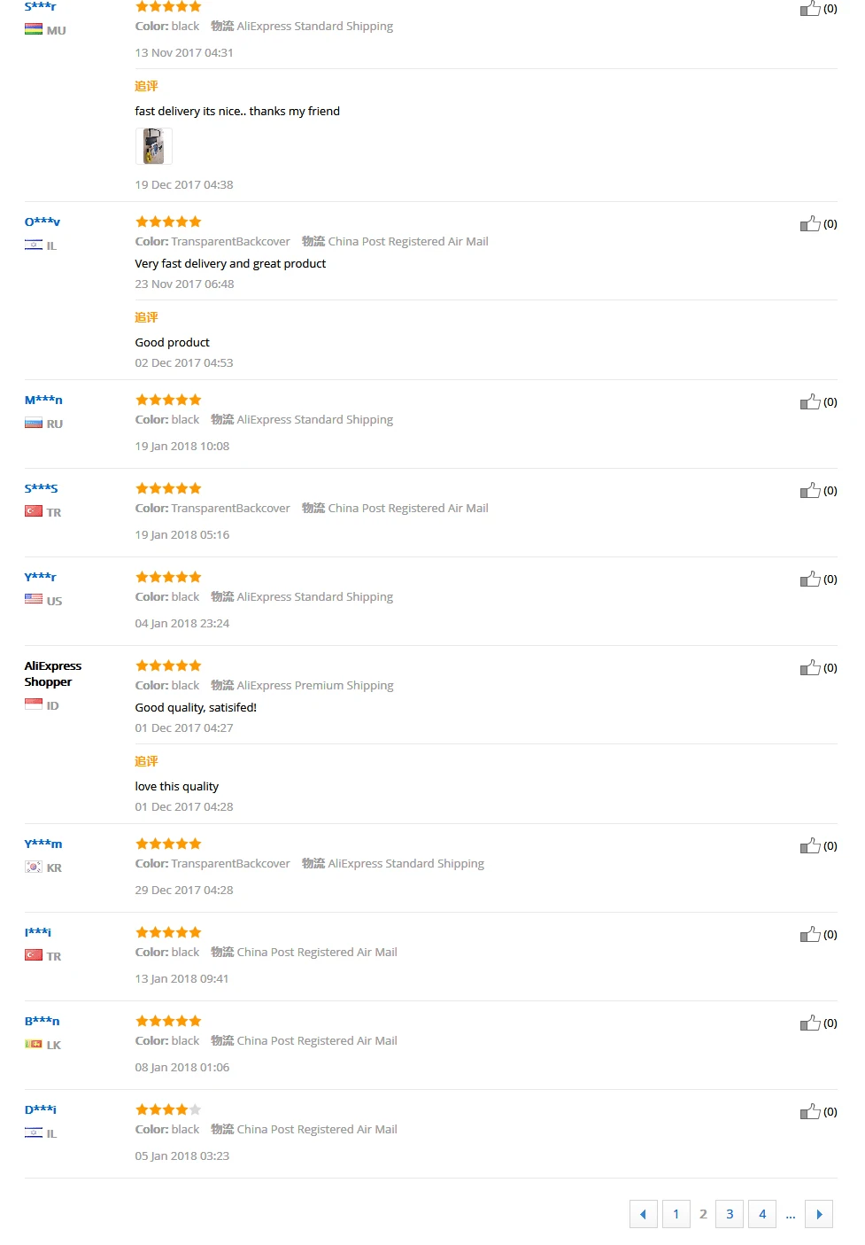The width and height of the screenshot is (865, 1245).
Task: Thumbs-up the AliExpress Shopper review
Action: 810,668
